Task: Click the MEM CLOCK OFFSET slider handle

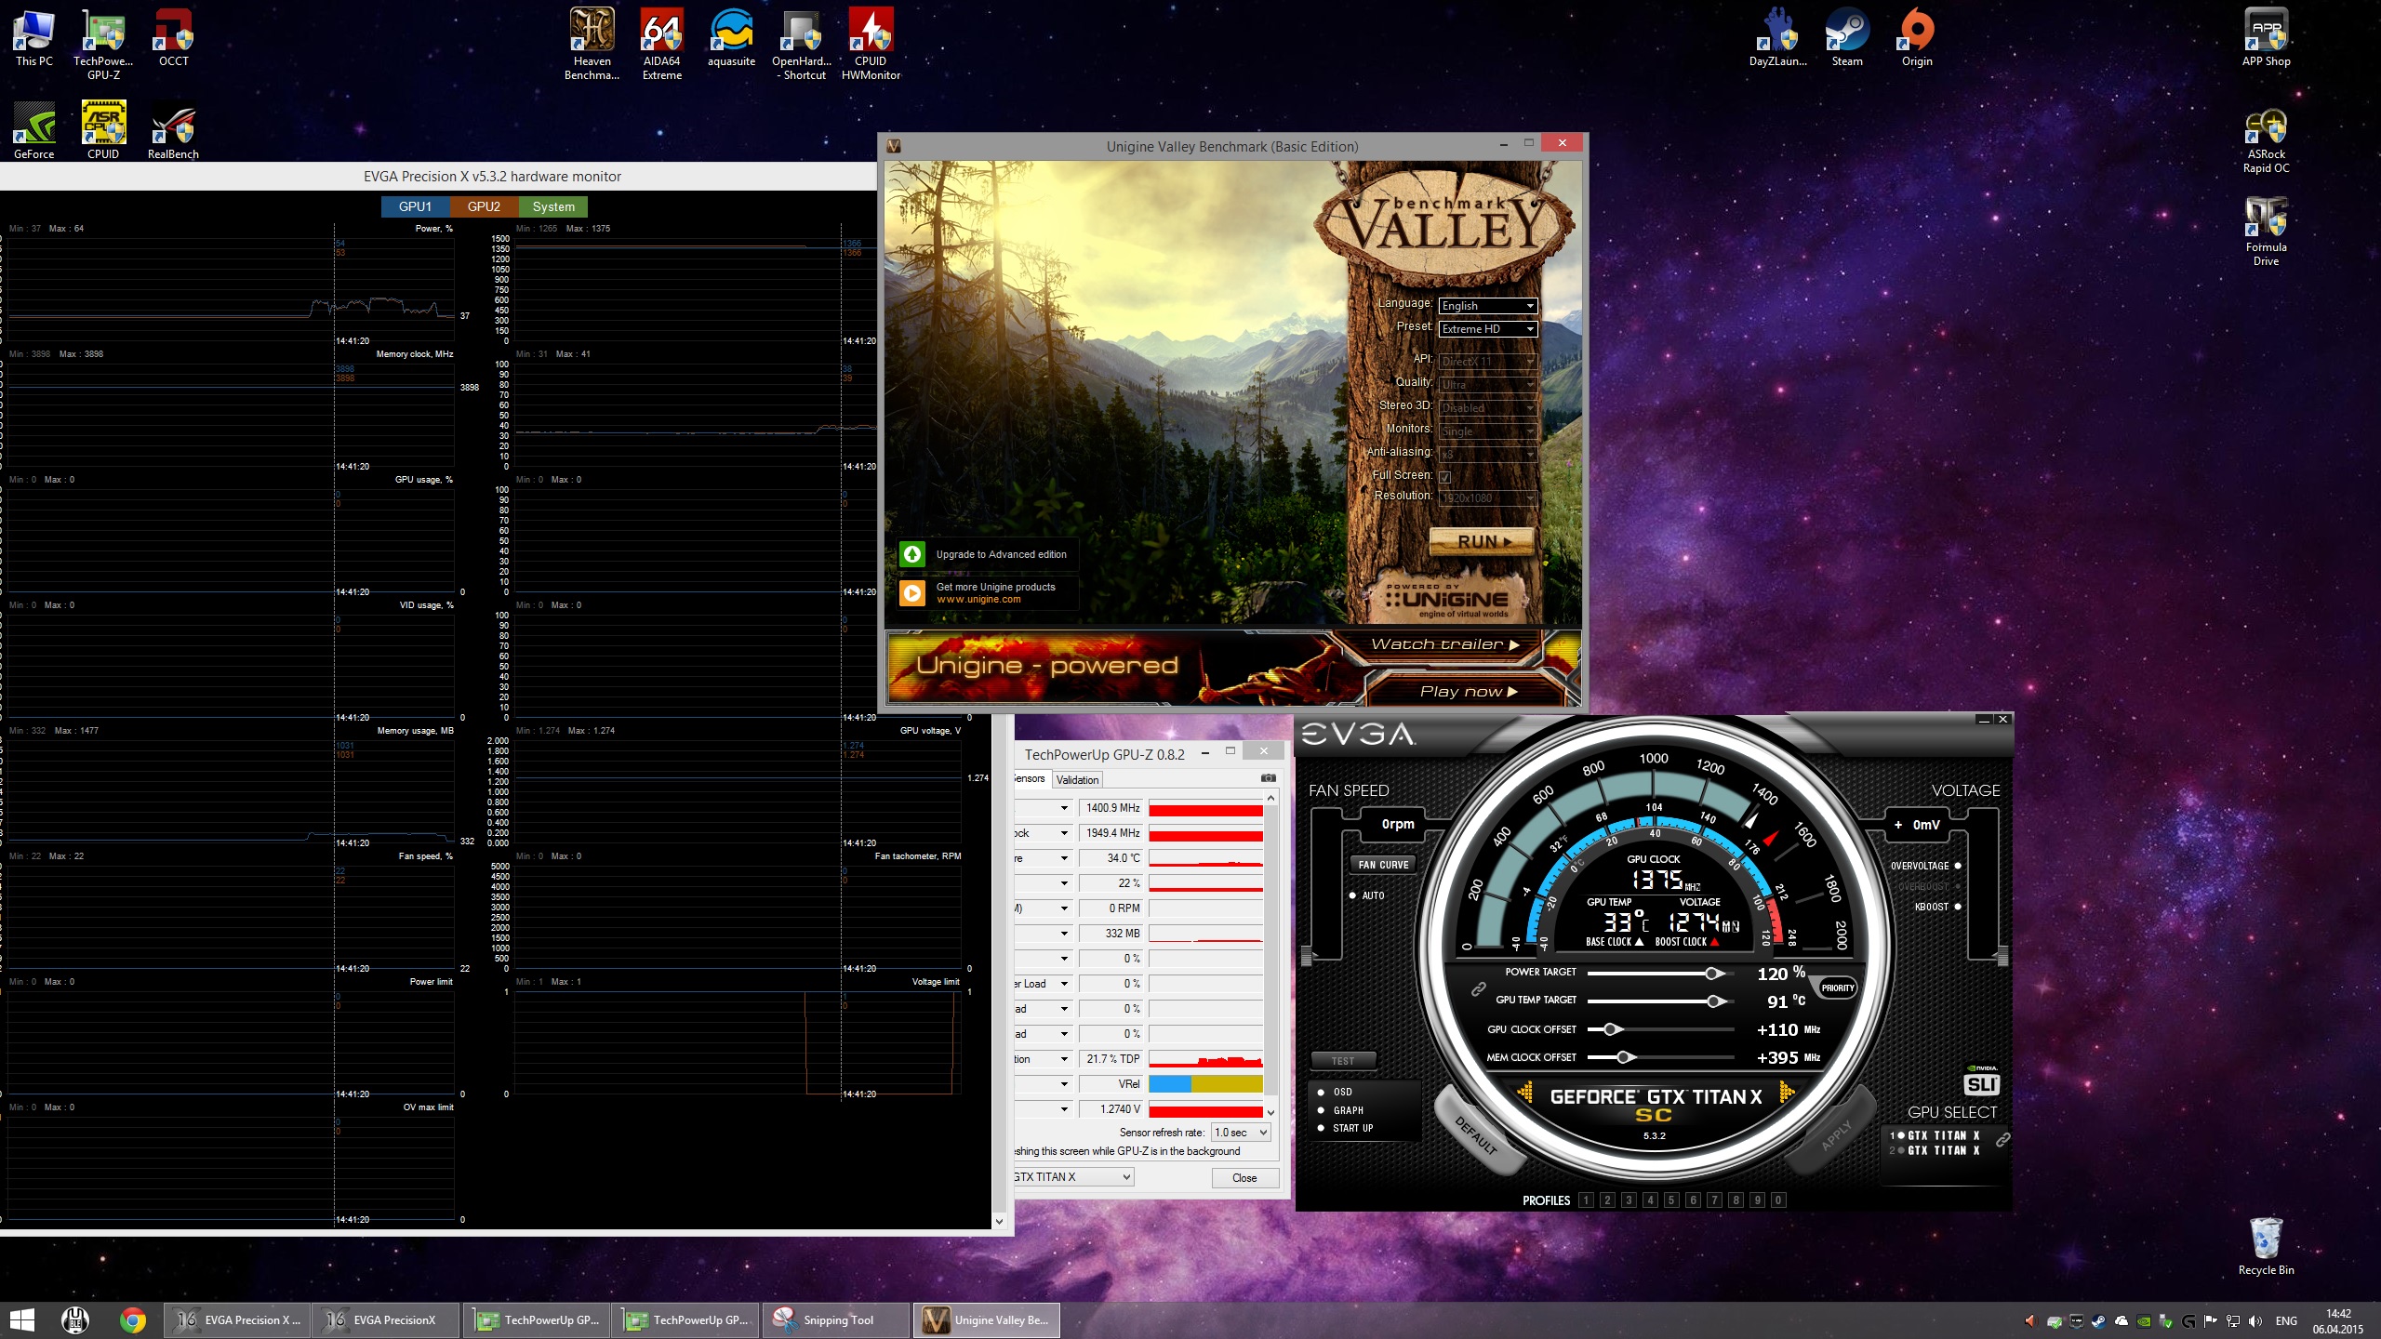Action: 1624,1057
